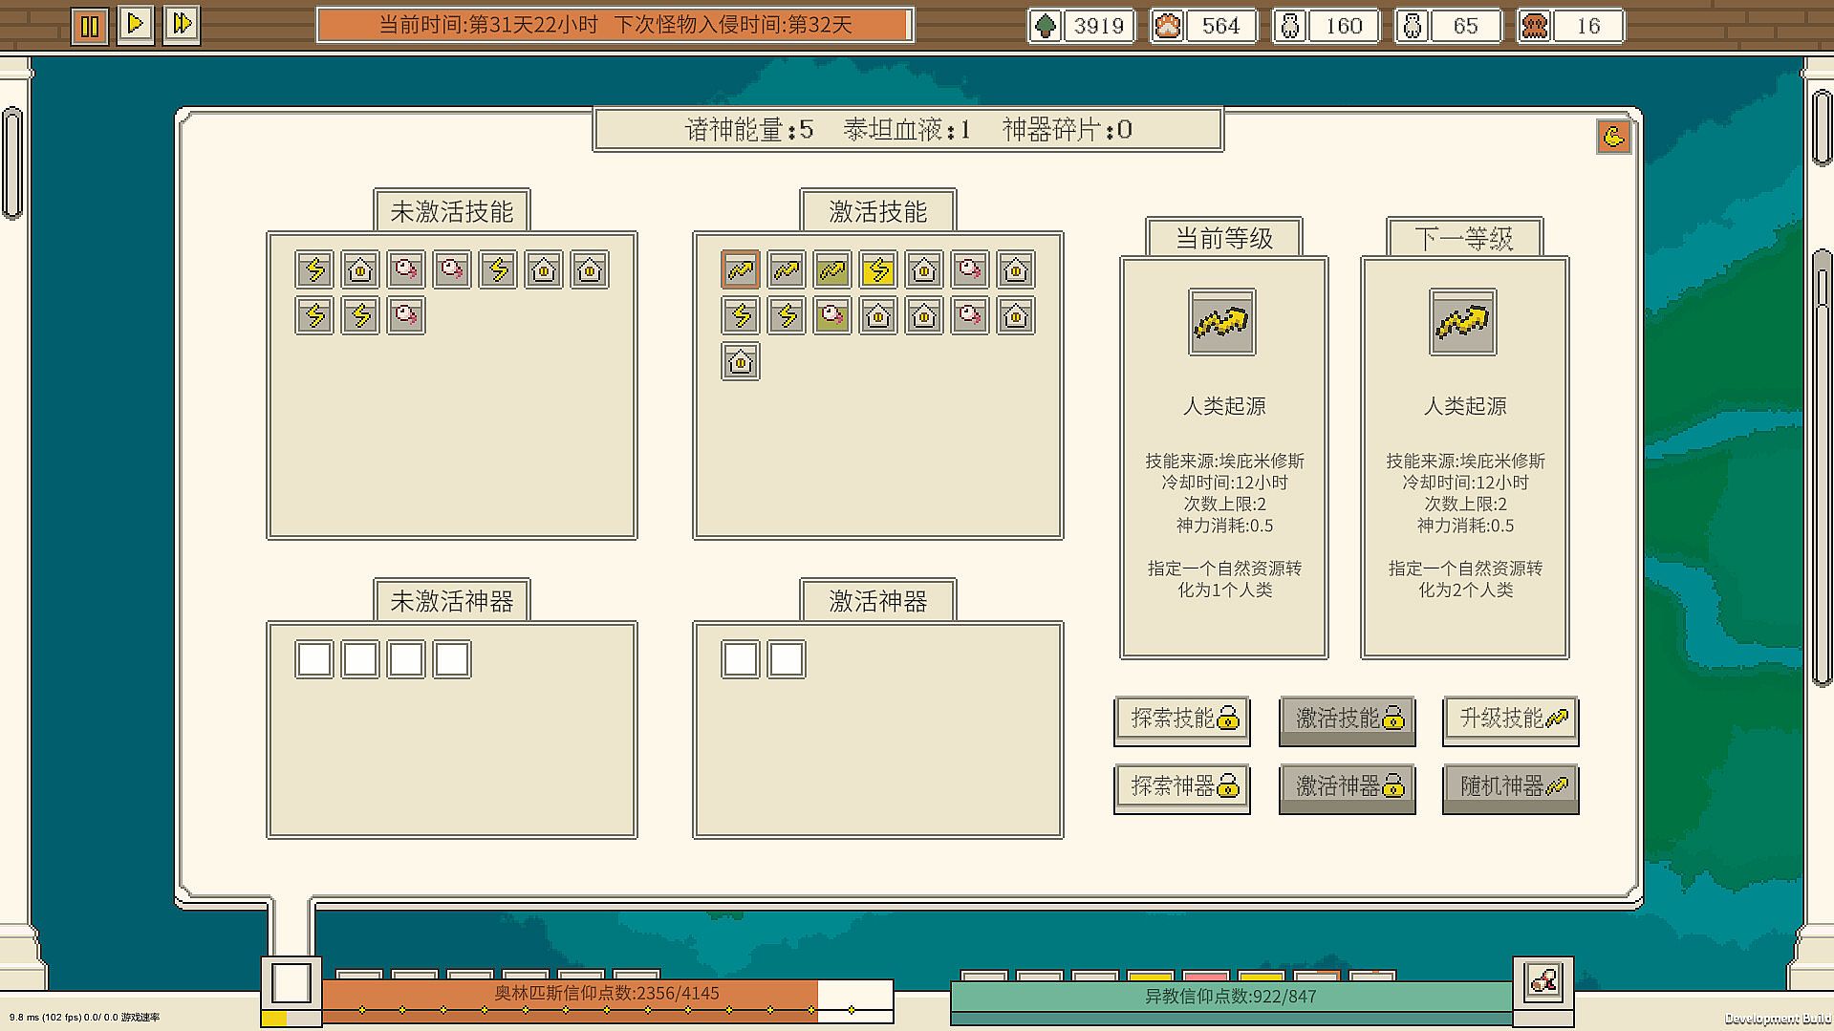Click the 神器碎片:0 resource text

tap(1068, 130)
